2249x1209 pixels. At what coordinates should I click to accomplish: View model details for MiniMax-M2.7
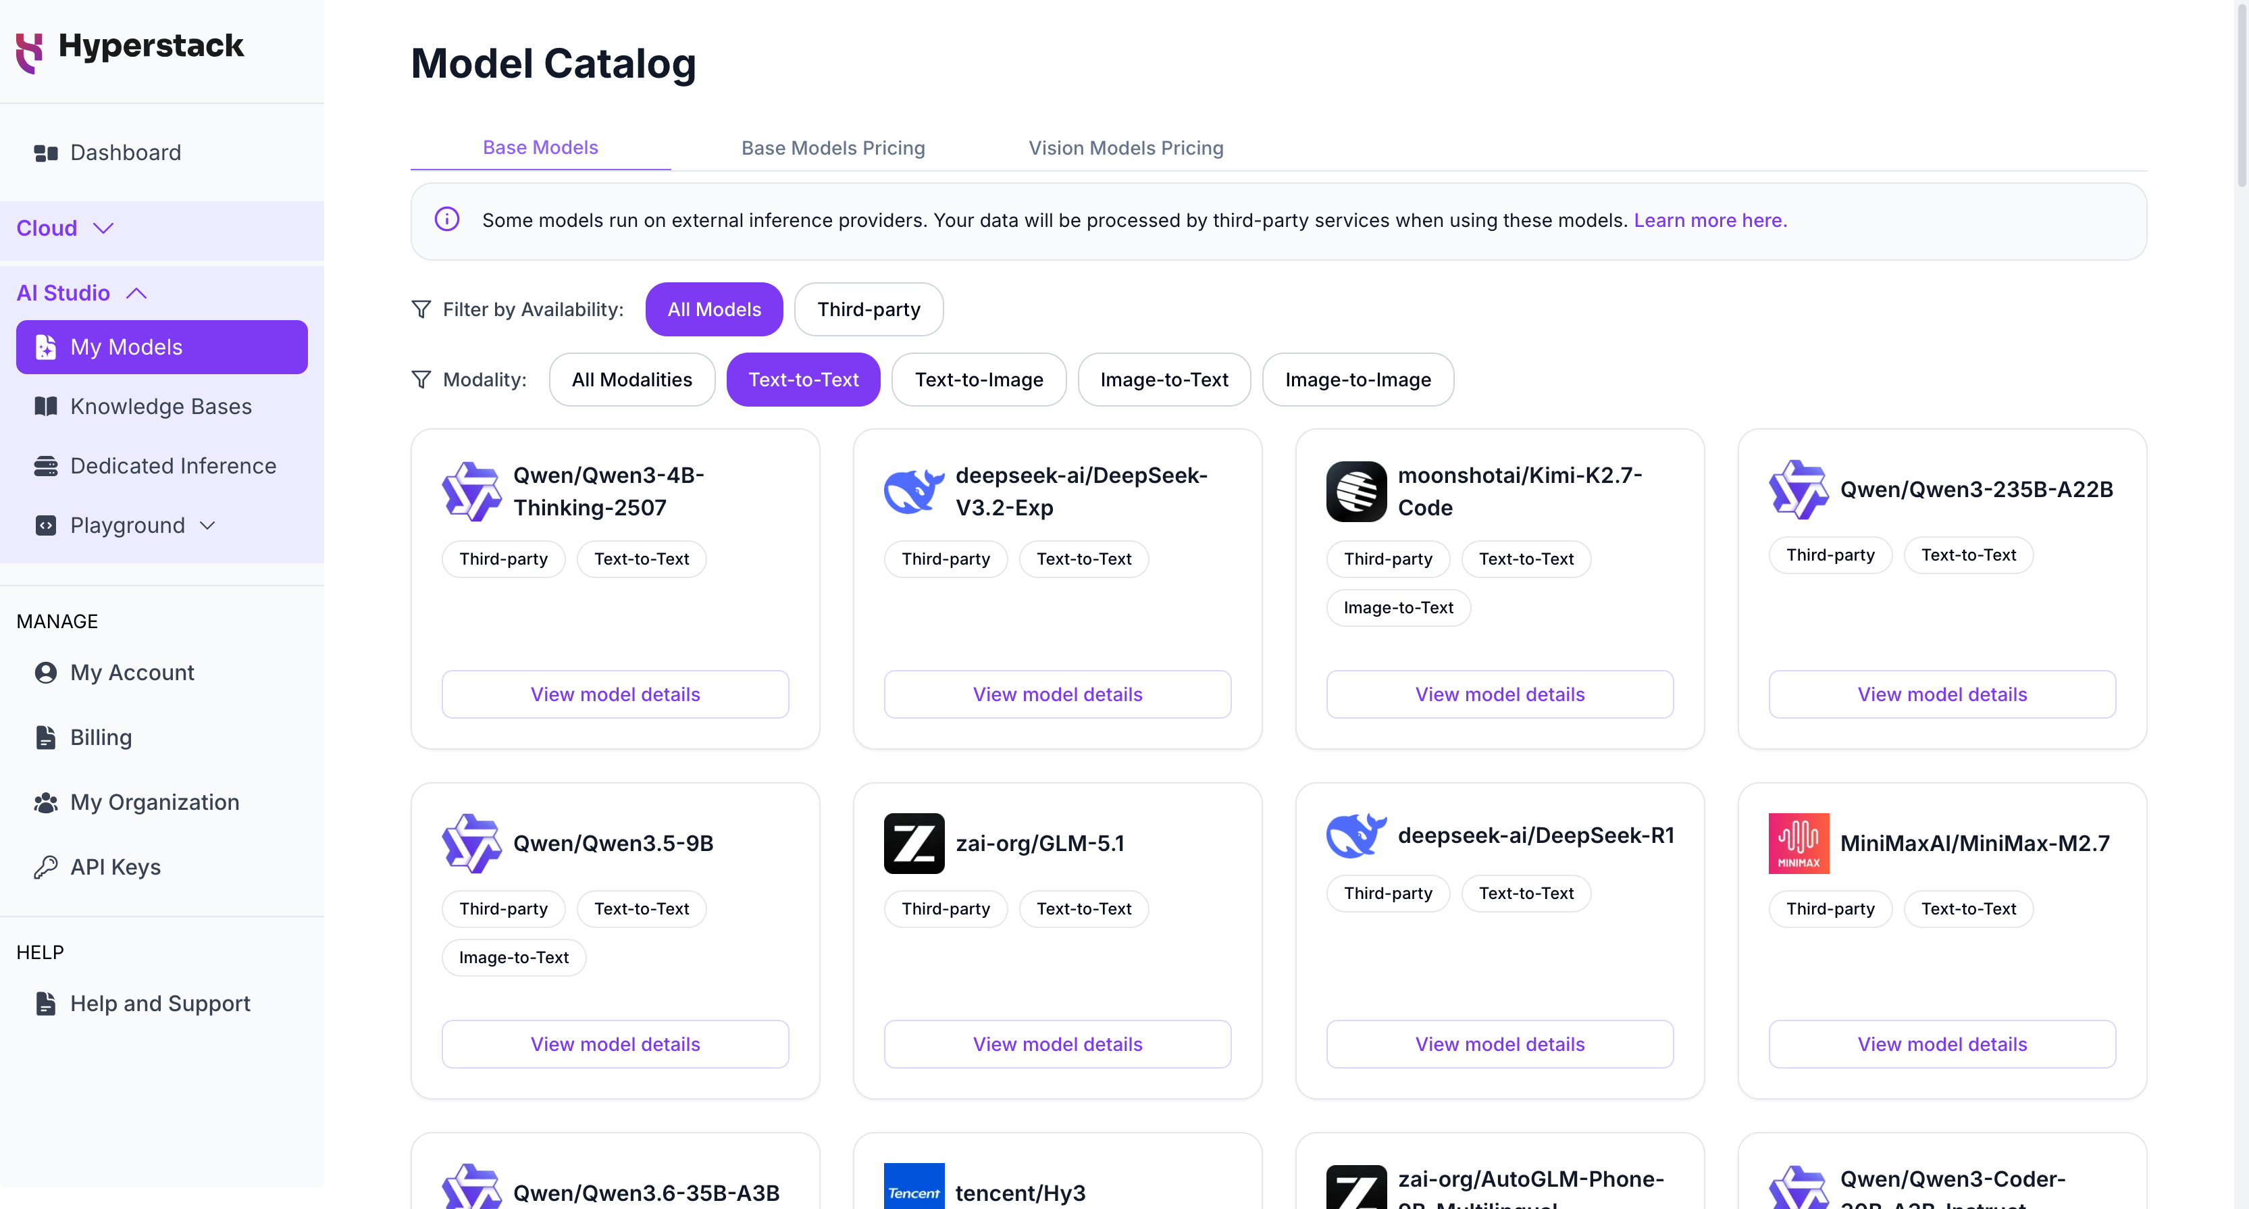point(1942,1044)
